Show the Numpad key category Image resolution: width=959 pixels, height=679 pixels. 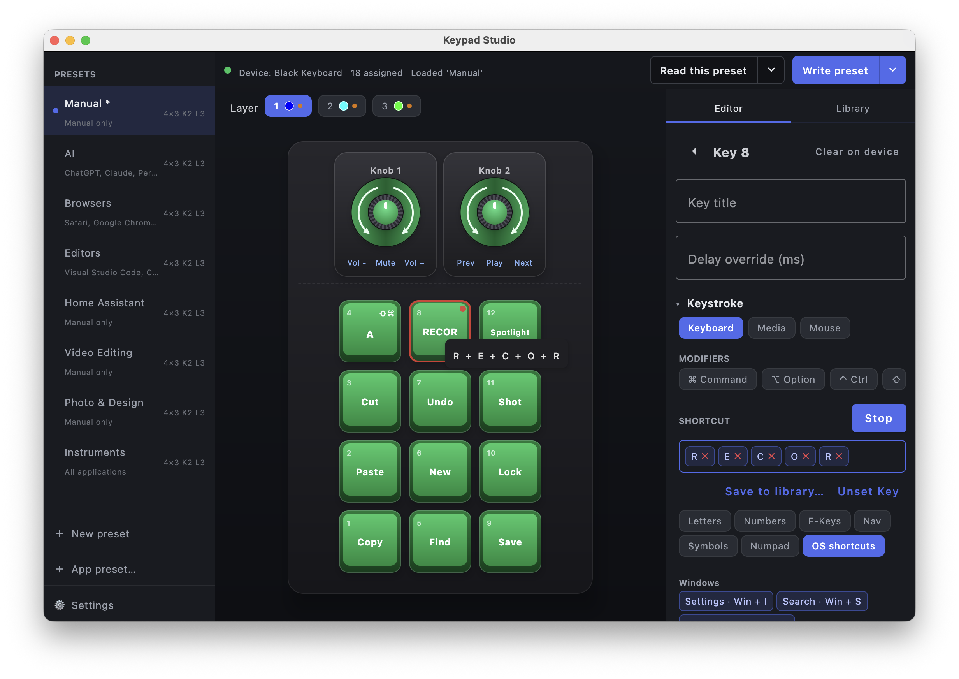(769, 545)
